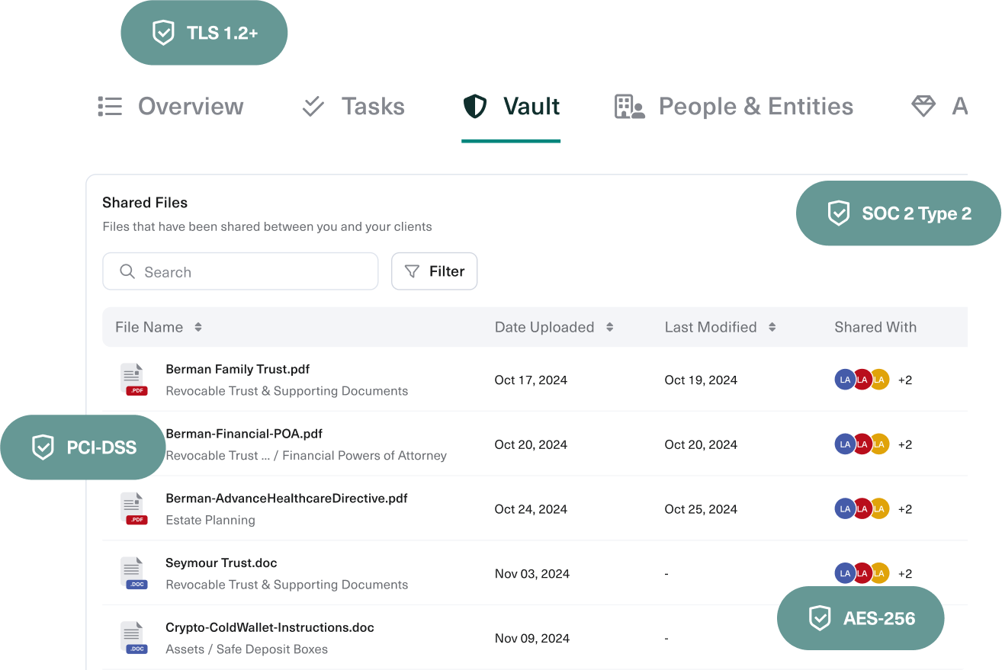Image resolution: width=1002 pixels, height=670 pixels.
Task: Click the Shared With column header
Action: click(x=875, y=327)
